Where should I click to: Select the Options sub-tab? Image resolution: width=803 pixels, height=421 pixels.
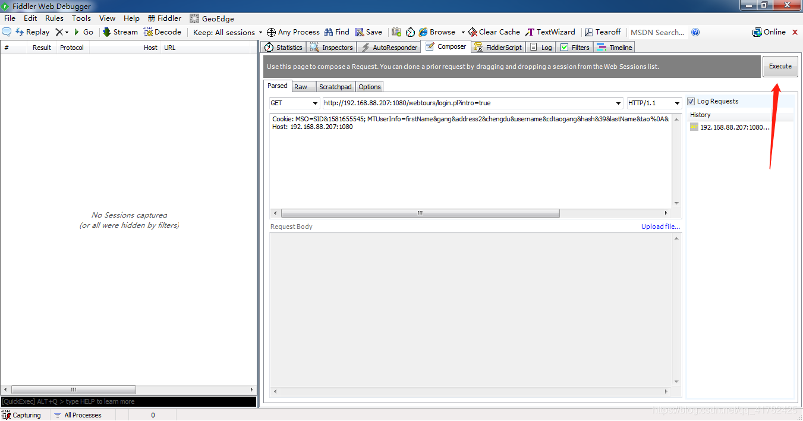click(x=370, y=87)
